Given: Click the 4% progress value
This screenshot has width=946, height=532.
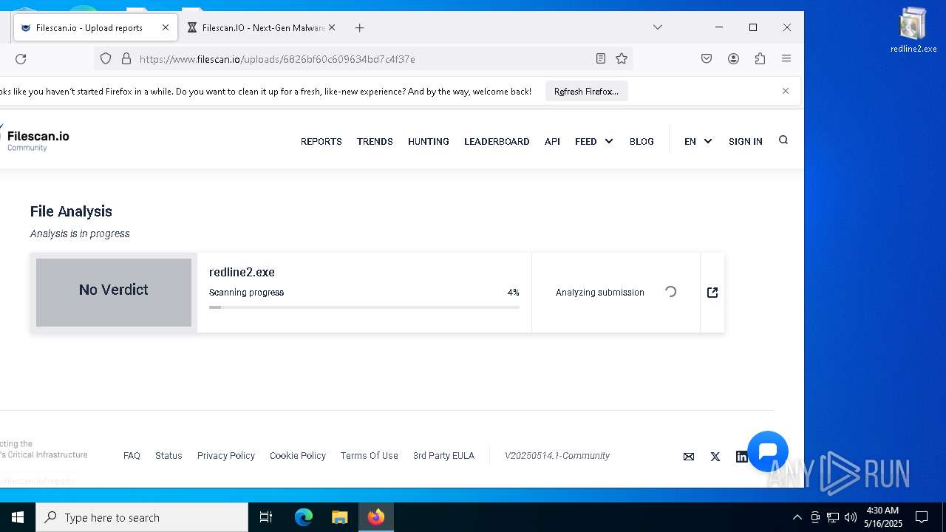Looking at the screenshot, I should tap(513, 293).
